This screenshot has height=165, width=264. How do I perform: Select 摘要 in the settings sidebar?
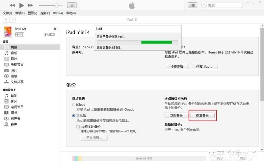tap(30, 47)
